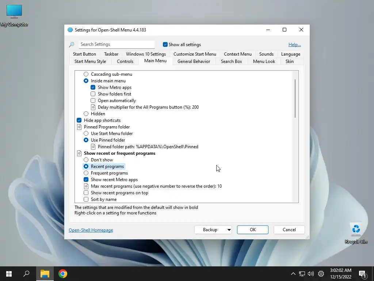The image size is (374, 281).
Task: Open My Computer desktop icon
Action: click(14, 15)
